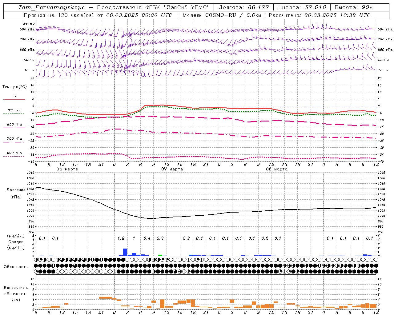Click the 07 марта date label

pos(172,169)
